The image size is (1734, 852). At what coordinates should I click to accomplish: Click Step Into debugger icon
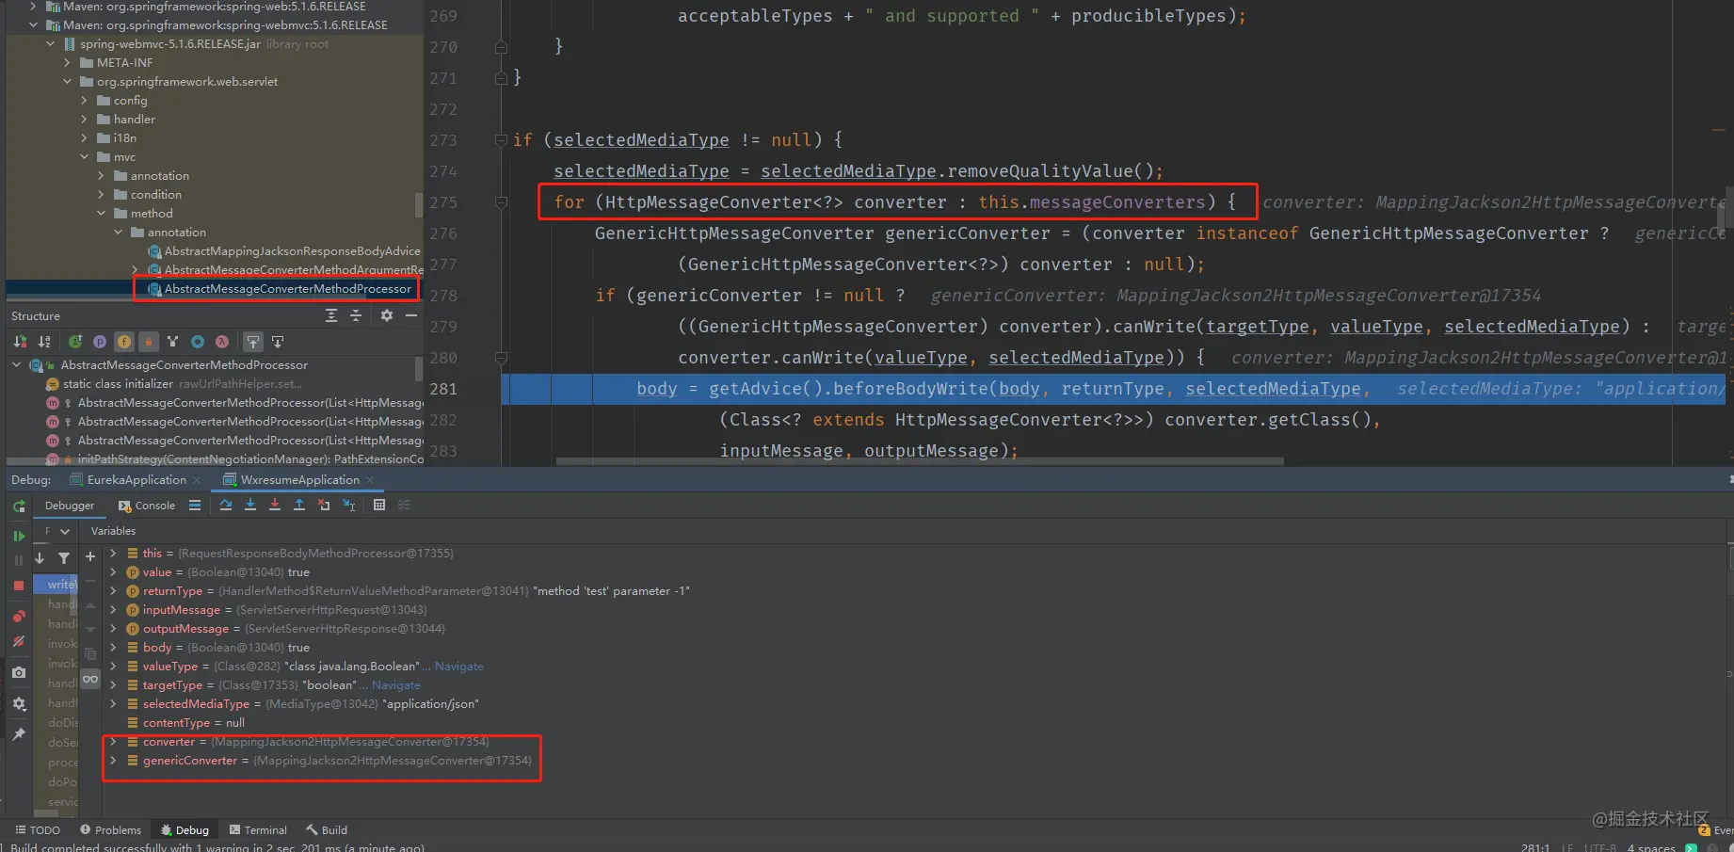click(x=250, y=506)
